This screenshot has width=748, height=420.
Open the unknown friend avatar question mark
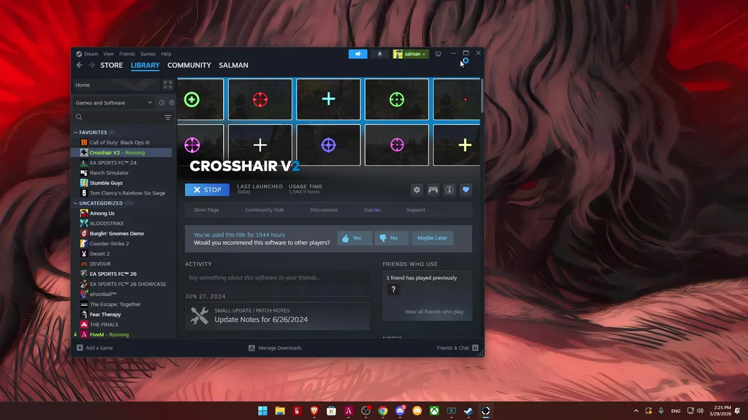(393, 289)
